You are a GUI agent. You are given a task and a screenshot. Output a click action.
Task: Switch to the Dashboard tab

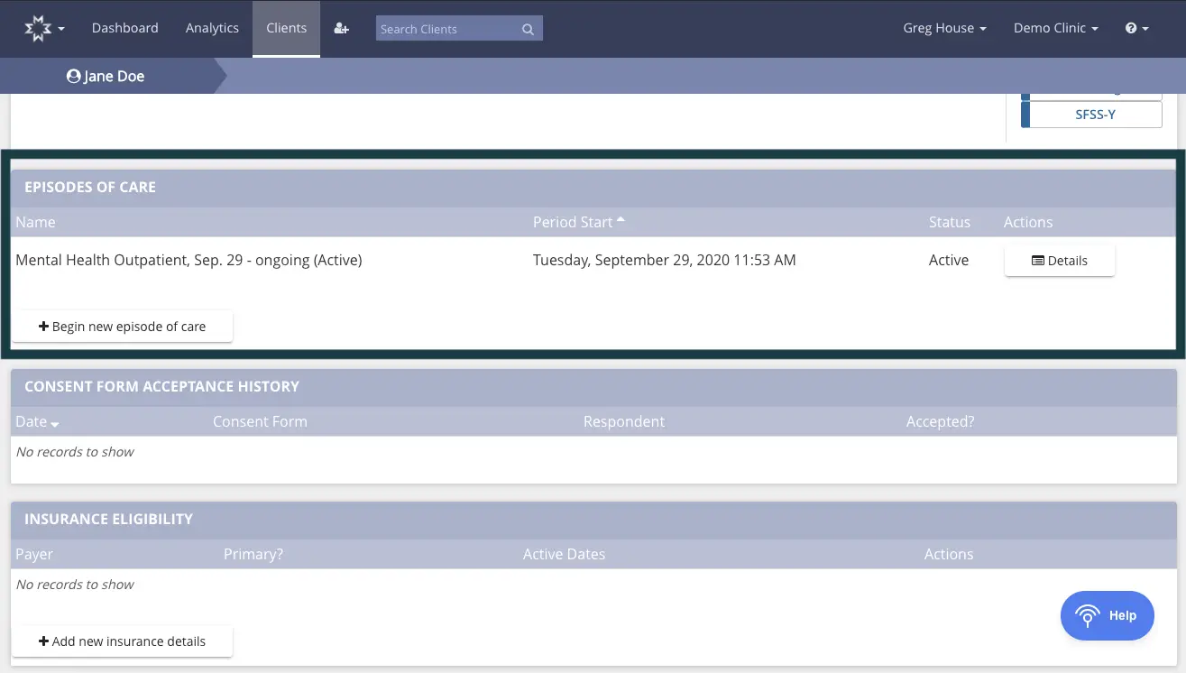click(124, 28)
